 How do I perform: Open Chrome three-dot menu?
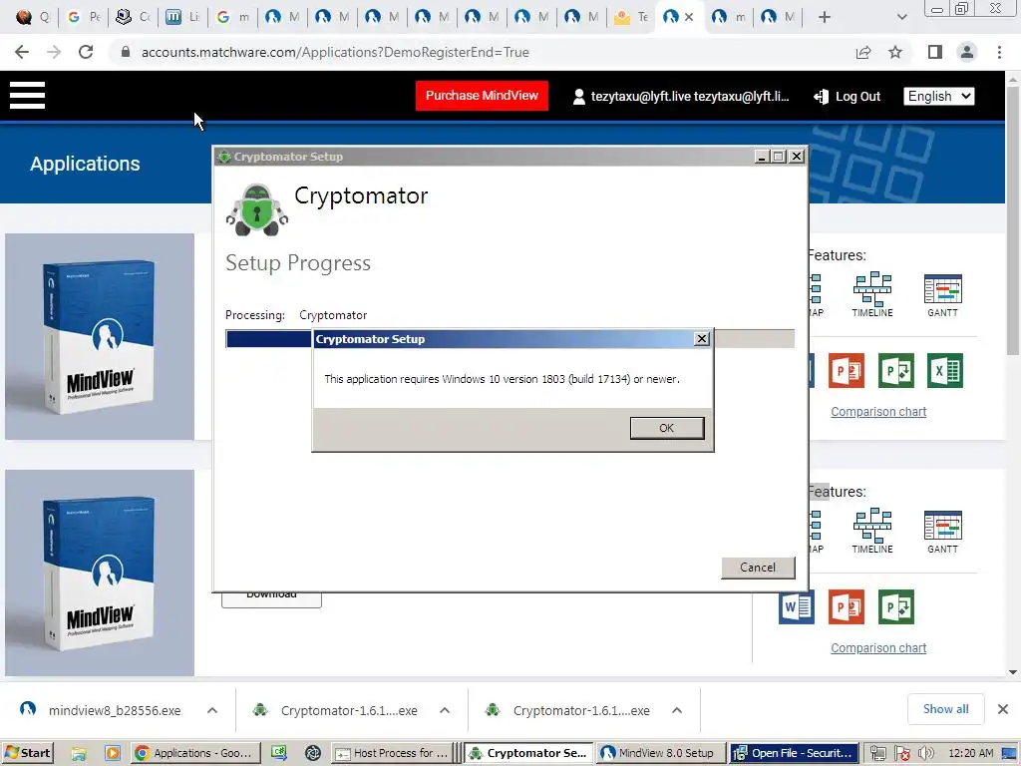coord(999,52)
